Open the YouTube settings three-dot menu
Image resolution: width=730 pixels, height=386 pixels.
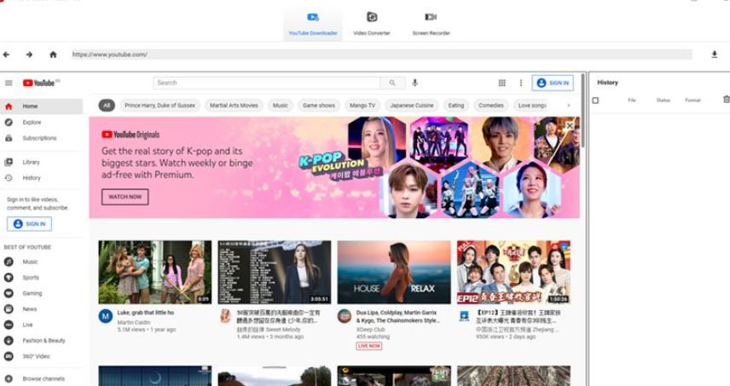(x=521, y=83)
